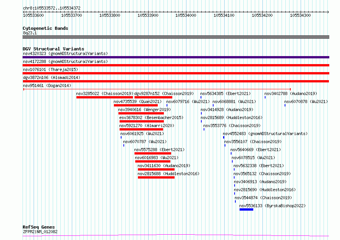Open nsv4172288 gnomADStructuralVariants variant label

65,61
